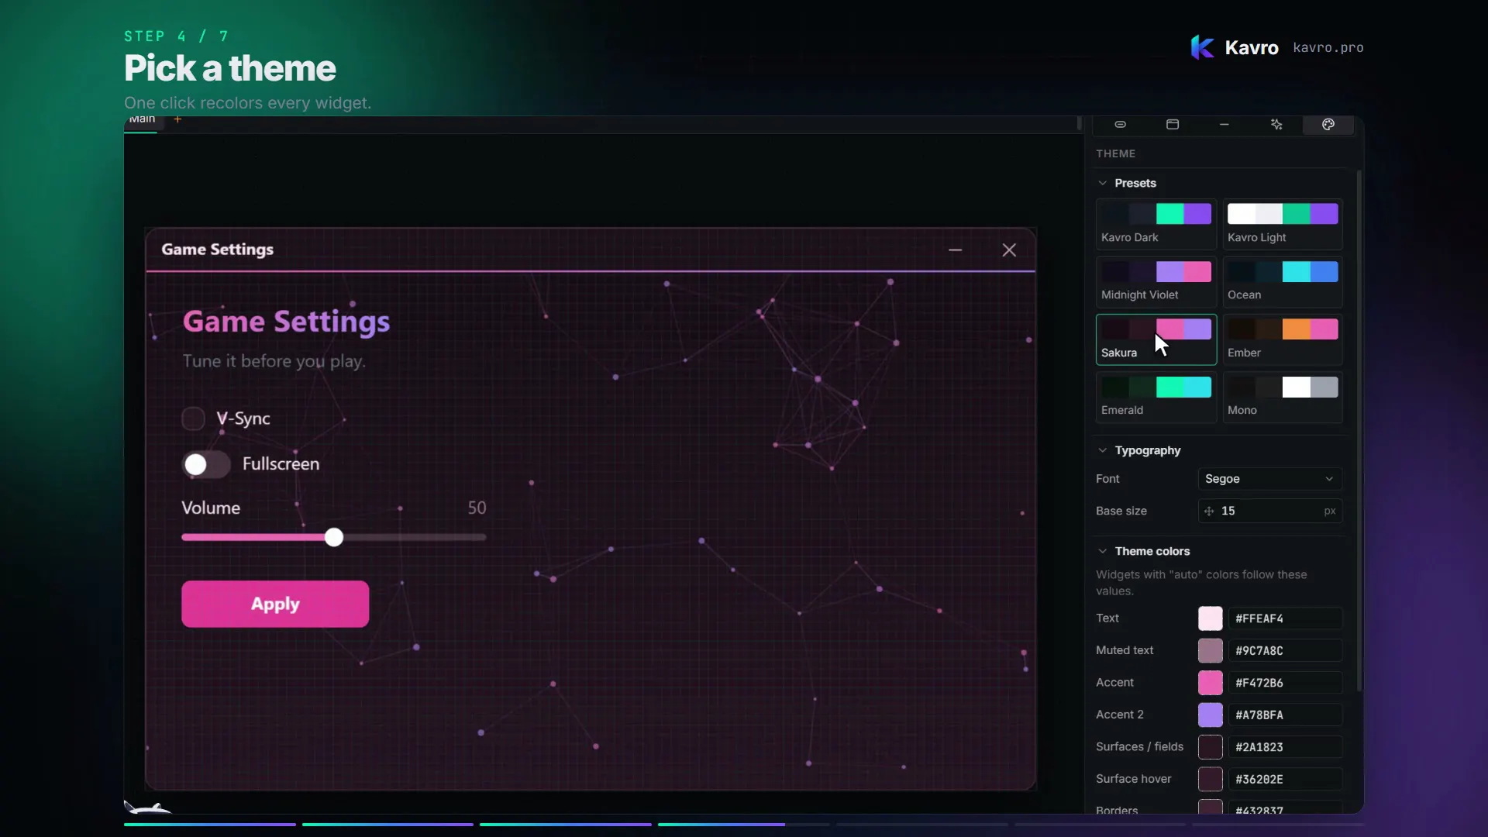Click the theme panel vertical scrollbar
Screen dimensions: 1488x837
(x=1359, y=431)
